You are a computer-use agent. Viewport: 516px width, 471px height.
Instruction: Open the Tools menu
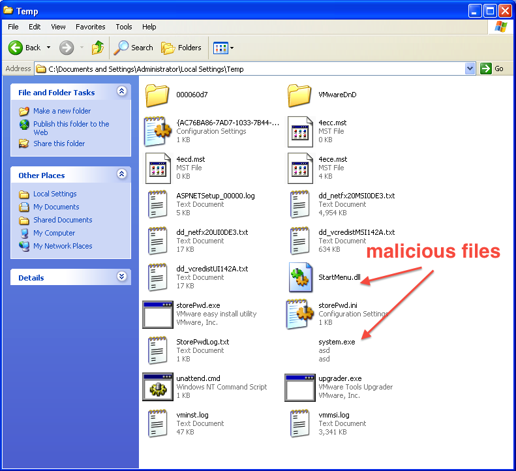pos(124,27)
